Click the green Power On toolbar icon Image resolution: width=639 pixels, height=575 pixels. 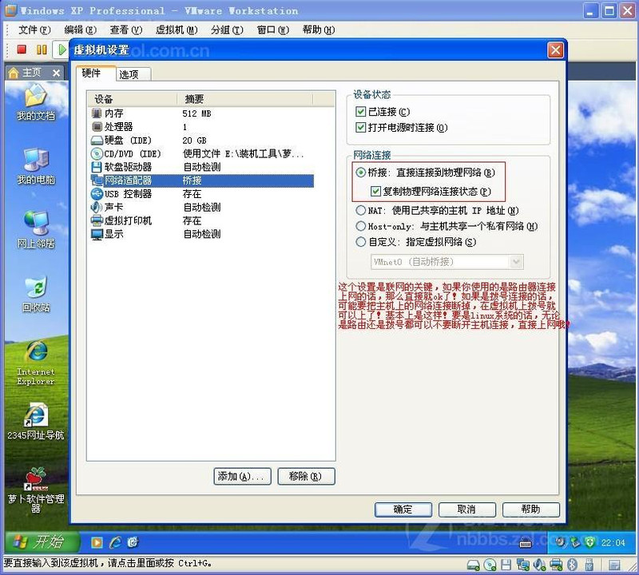pyautogui.click(x=62, y=50)
